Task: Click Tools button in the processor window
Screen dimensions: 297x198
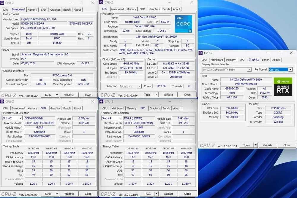Action: 147,94
